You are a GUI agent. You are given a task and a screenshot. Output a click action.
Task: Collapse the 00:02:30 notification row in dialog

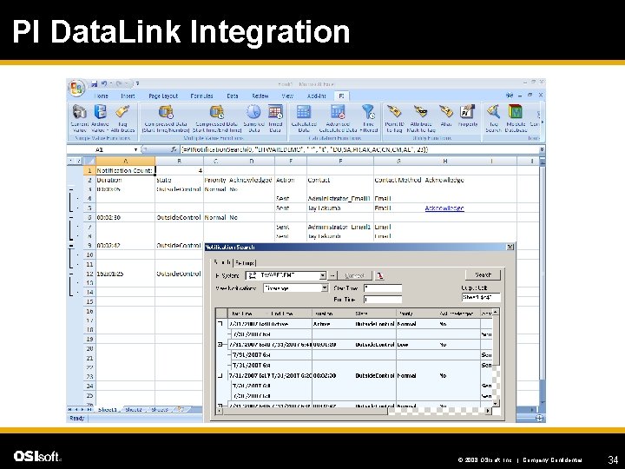220,376
